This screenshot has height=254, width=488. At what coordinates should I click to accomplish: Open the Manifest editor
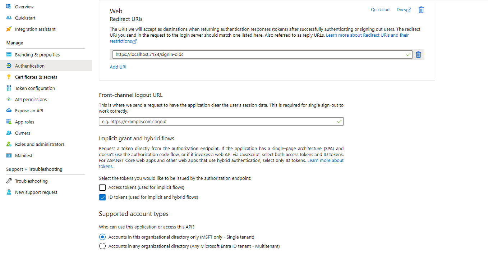tap(24, 155)
